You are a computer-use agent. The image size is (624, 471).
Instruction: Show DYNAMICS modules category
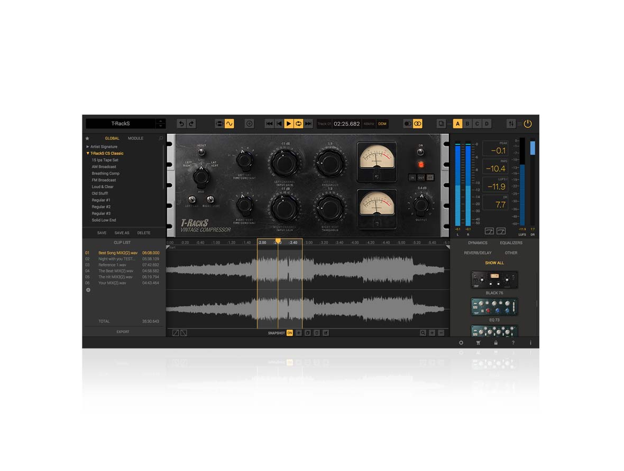(x=478, y=243)
